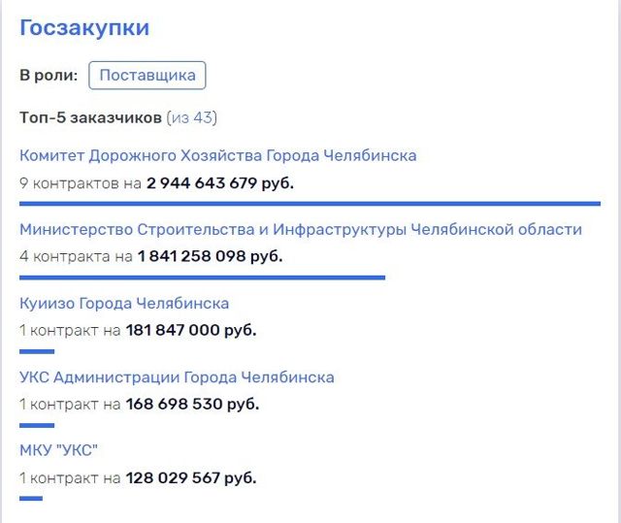The image size is (621, 523).
Task: Click the 2 944 643 679 руб. amount
Action: coord(220,183)
